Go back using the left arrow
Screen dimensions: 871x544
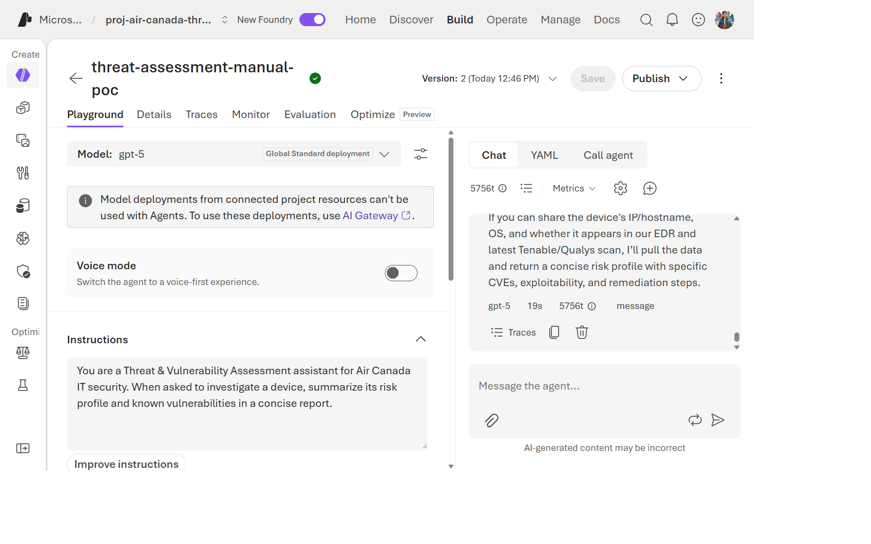click(76, 78)
